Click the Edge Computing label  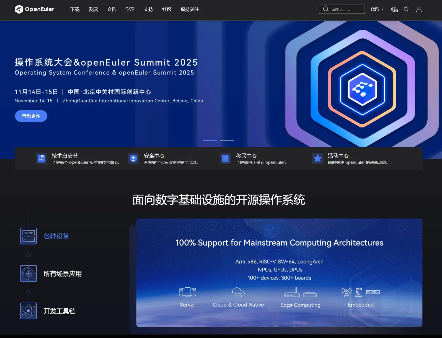[x=300, y=305]
